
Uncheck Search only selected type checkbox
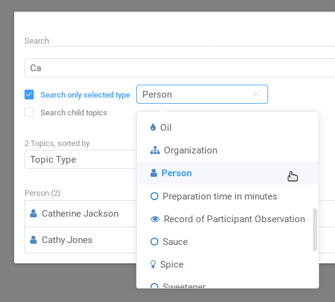pos(29,95)
